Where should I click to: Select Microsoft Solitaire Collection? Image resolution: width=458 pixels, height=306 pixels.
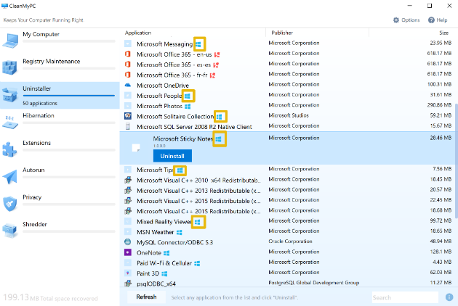click(287, 116)
